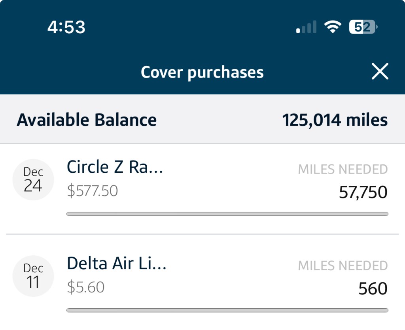
Task: Tap the Wi-Fi status icon
Action: pos(333,27)
